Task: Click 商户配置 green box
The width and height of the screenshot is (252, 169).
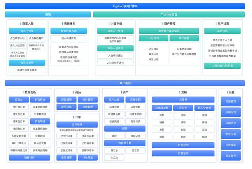Action: point(184,38)
